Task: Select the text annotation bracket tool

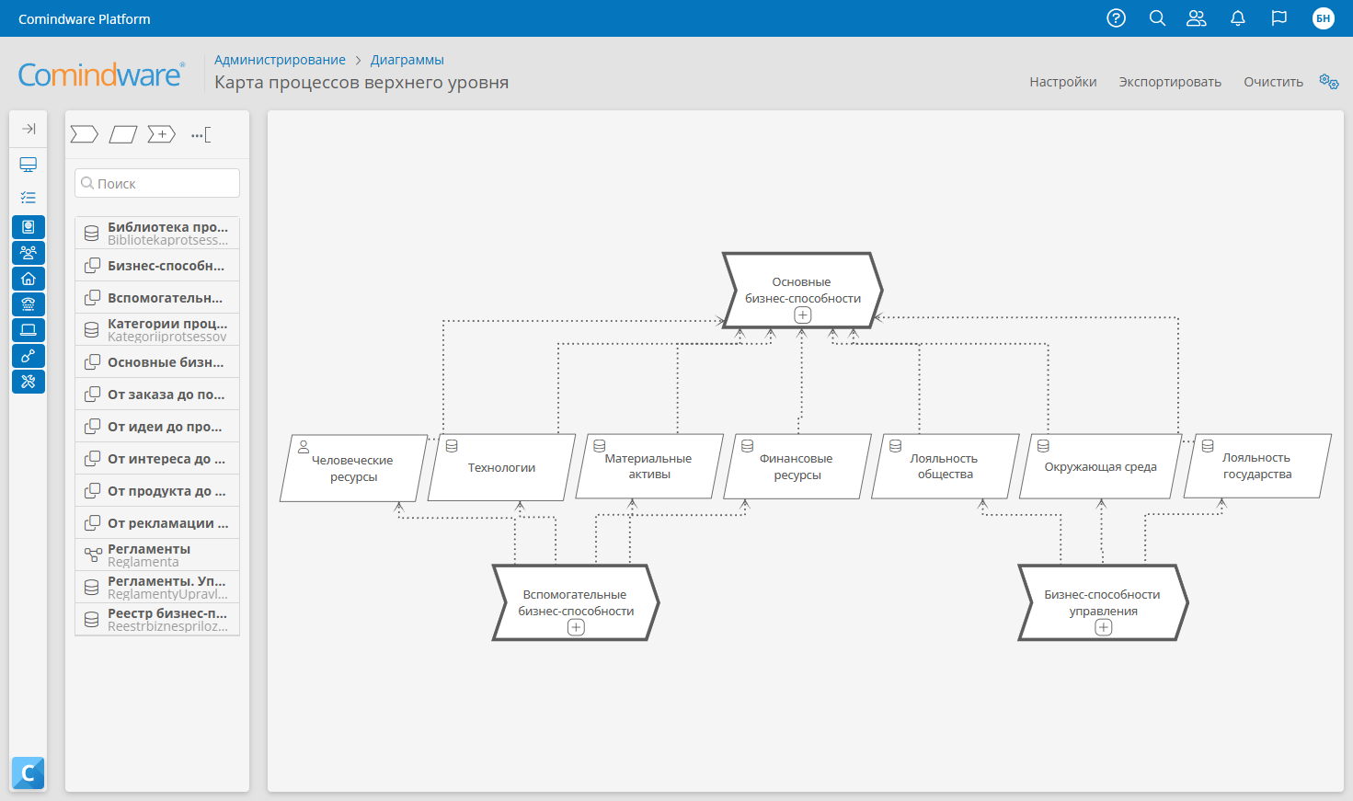Action: point(201,135)
